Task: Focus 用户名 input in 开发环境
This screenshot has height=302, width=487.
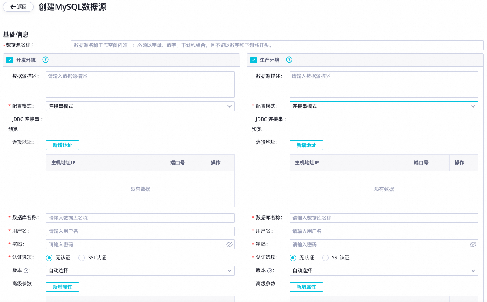Action: (140, 231)
